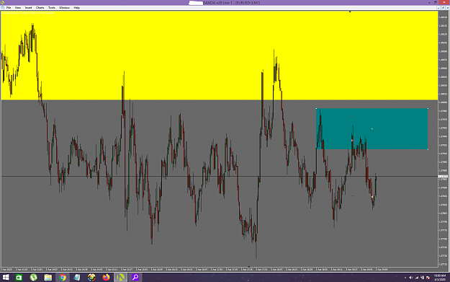Open the Help menu

click(x=76, y=8)
